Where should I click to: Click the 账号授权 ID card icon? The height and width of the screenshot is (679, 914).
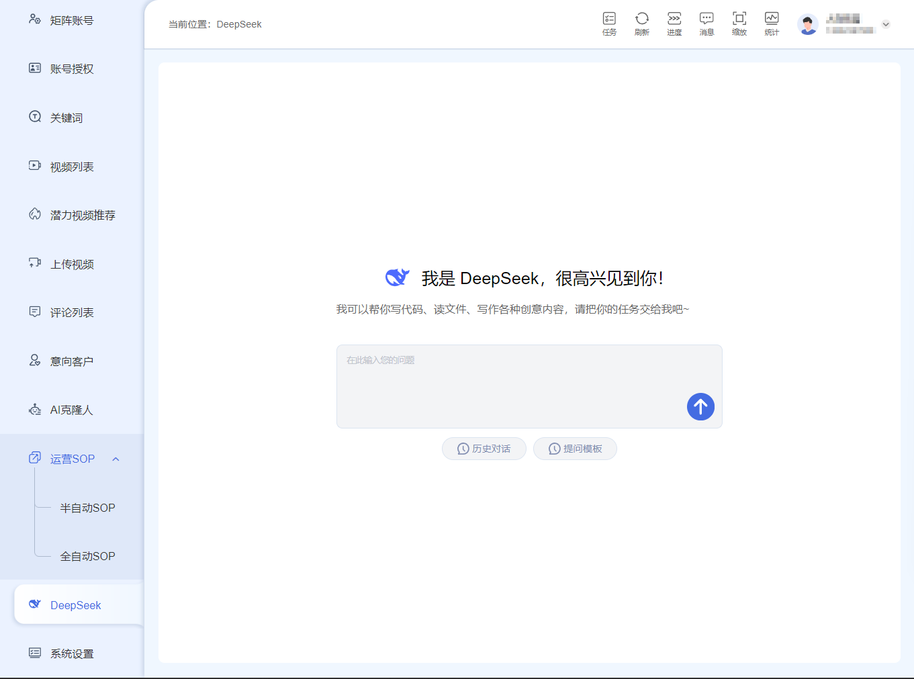[35, 68]
